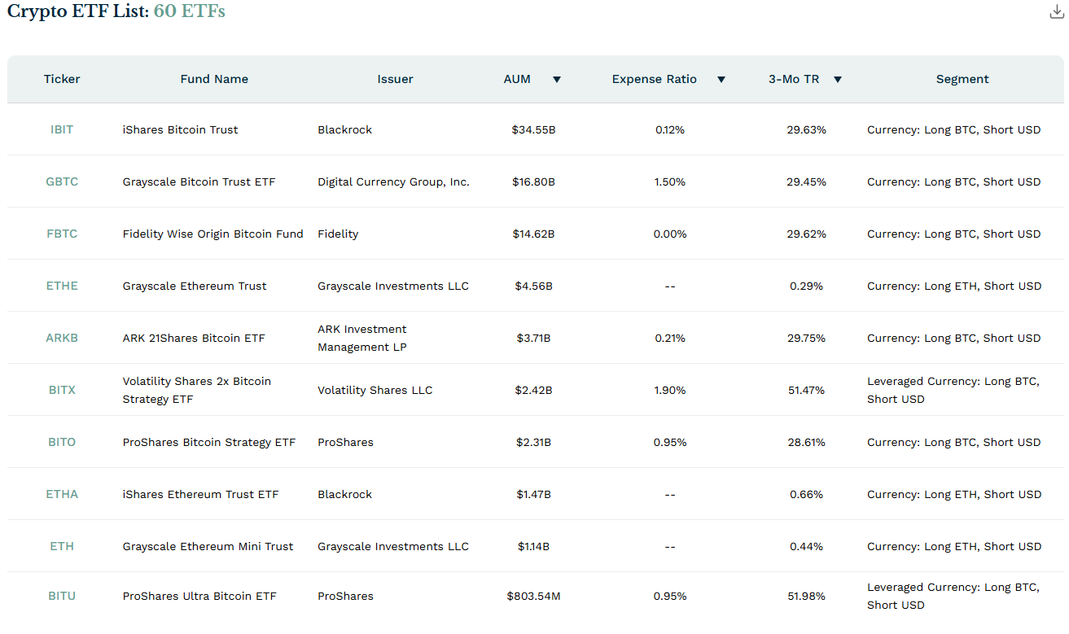The image size is (1069, 634).
Task: Select iShares Ethereum Trust ETF fund name
Action: (200, 494)
